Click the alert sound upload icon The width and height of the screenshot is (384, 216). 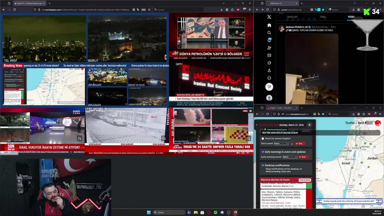pos(292,144)
